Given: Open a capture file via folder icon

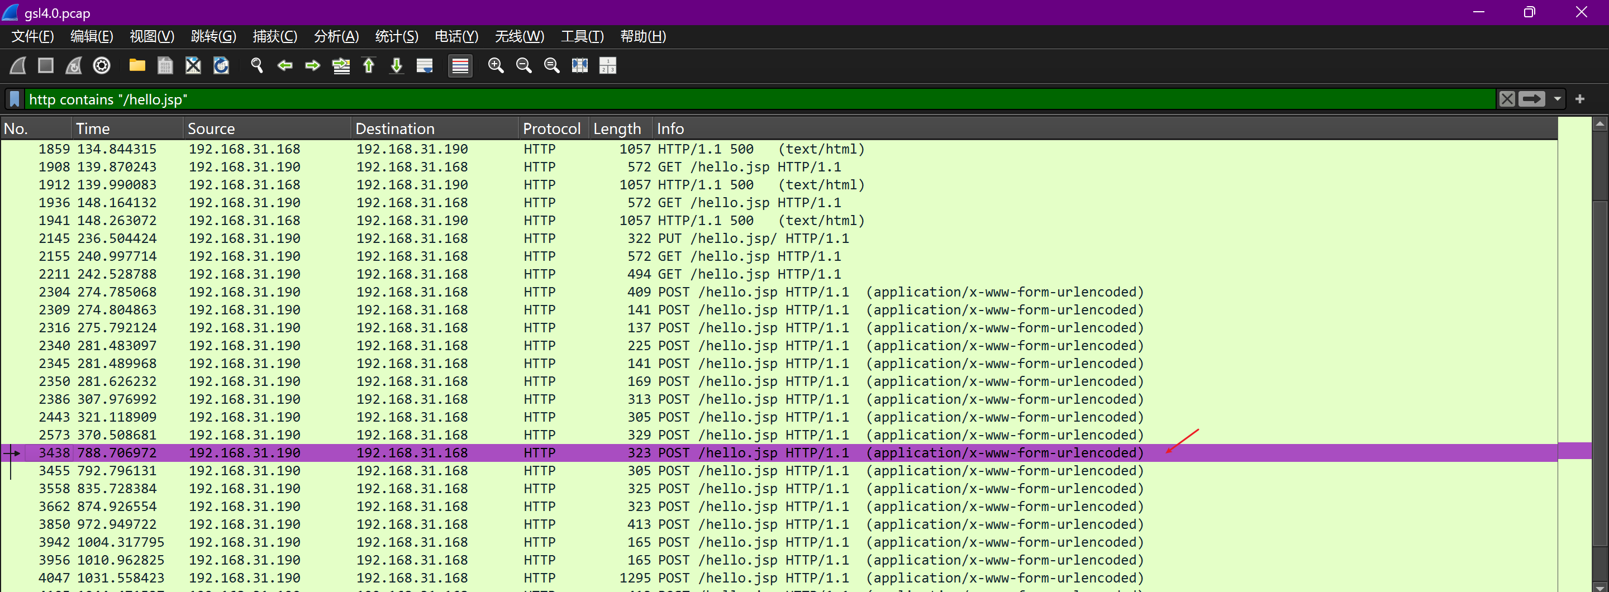Looking at the screenshot, I should (x=137, y=65).
